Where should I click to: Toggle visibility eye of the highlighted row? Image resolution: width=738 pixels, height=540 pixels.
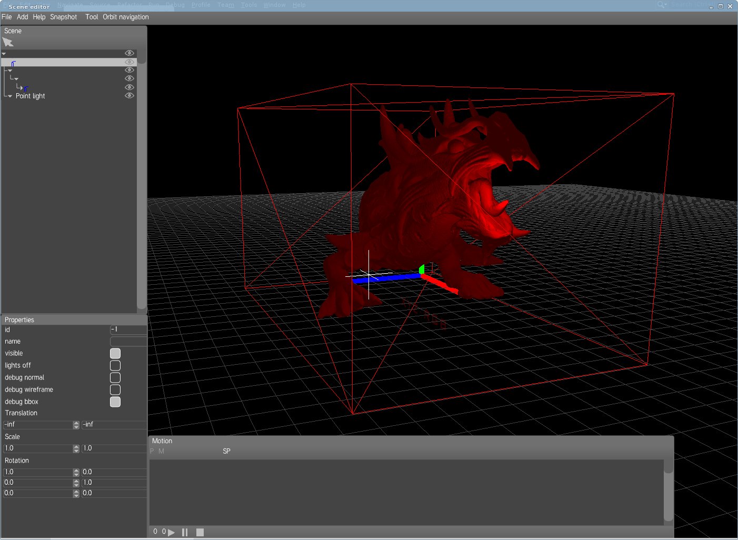click(x=129, y=62)
